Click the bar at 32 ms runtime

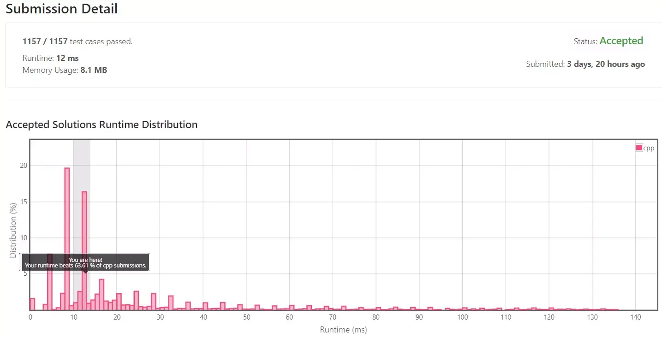click(171, 302)
